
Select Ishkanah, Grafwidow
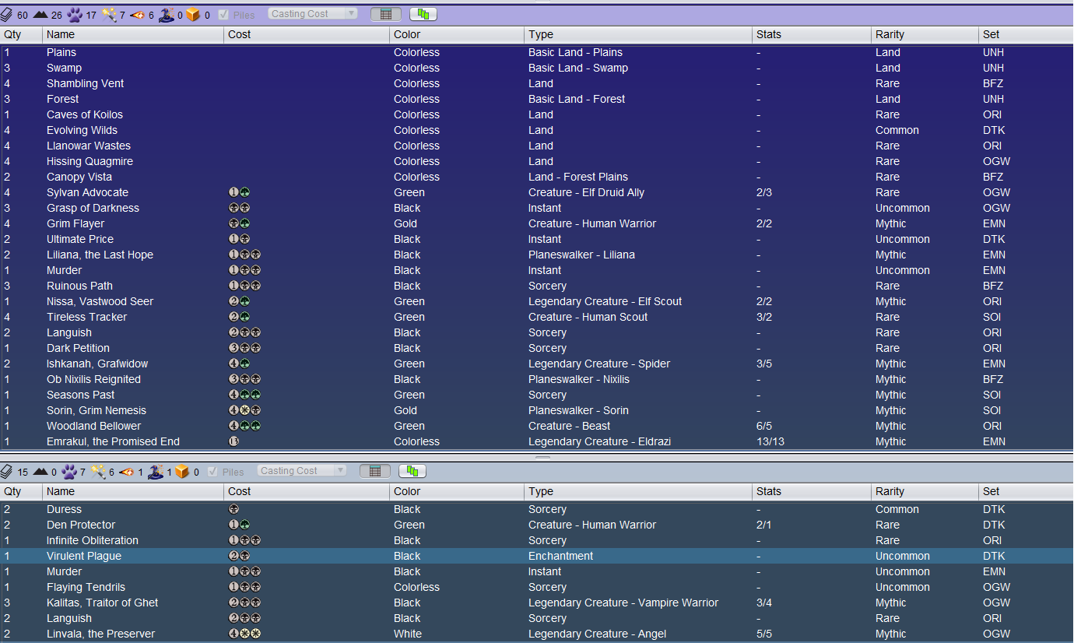(536, 364)
